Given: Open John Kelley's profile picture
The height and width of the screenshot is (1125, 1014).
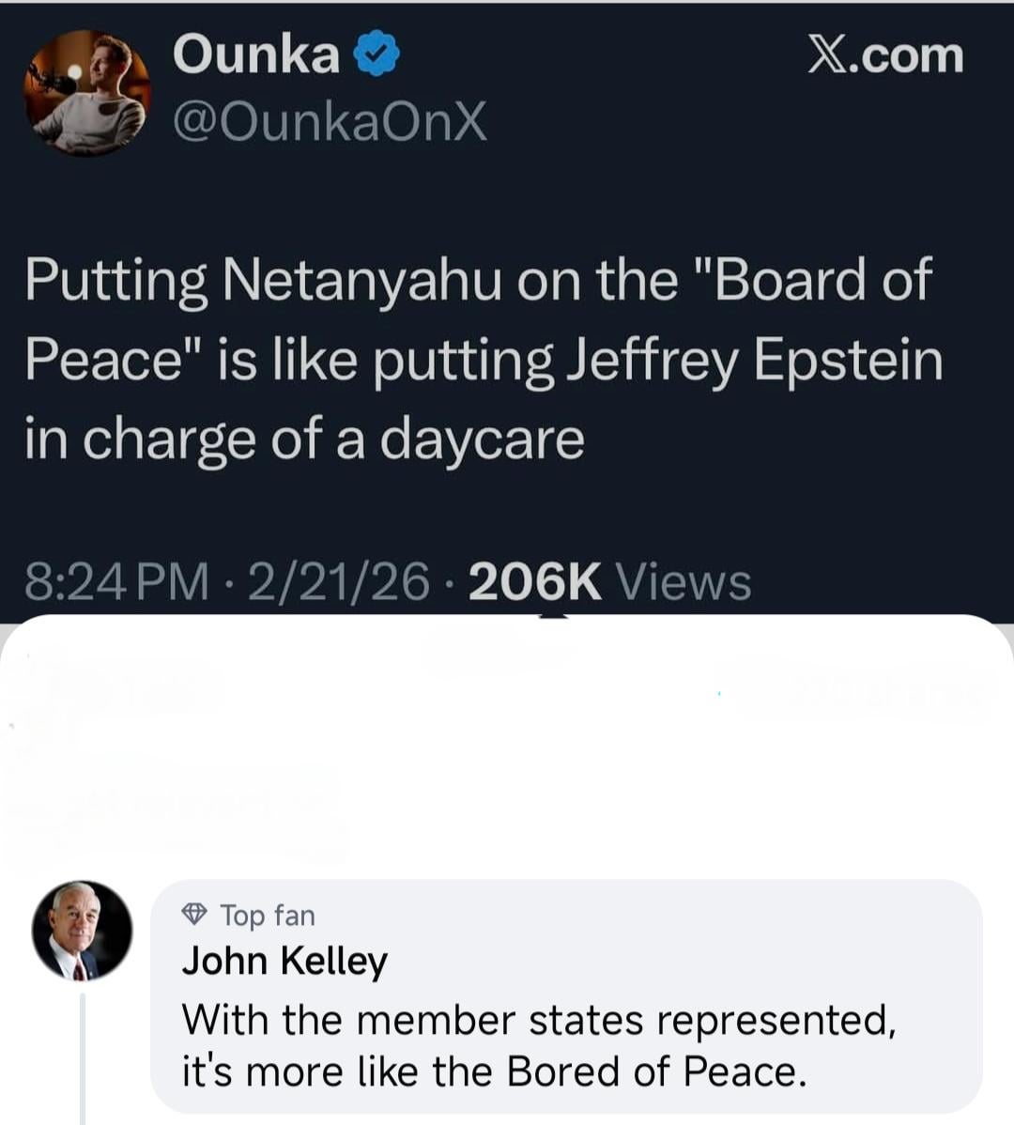Looking at the screenshot, I should coord(82,931).
